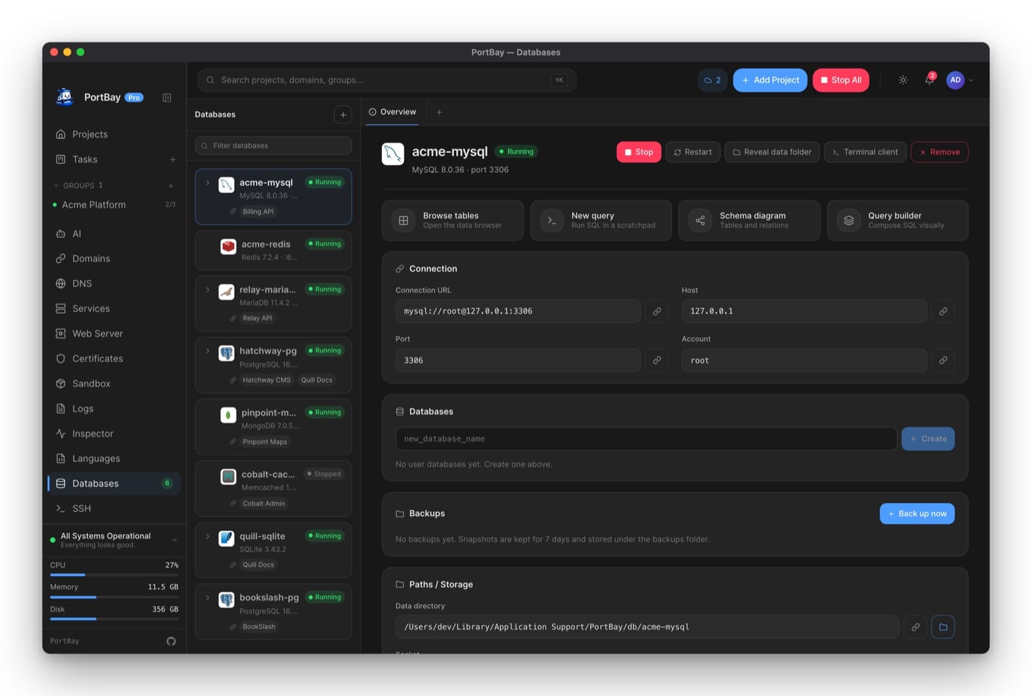Open Certificates in sidebar

pos(114,359)
